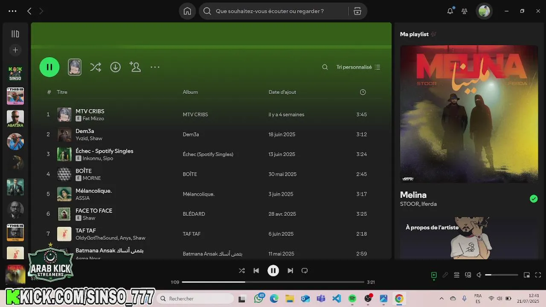Go to Spotify Home via house icon
Viewport: 546px width, 307px height.
(x=187, y=11)
